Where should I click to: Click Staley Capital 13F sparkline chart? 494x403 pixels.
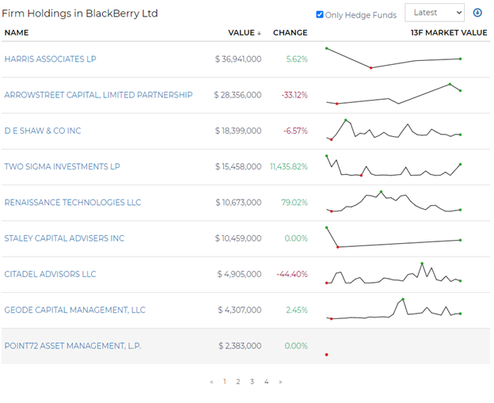click(x=393, y=238)
